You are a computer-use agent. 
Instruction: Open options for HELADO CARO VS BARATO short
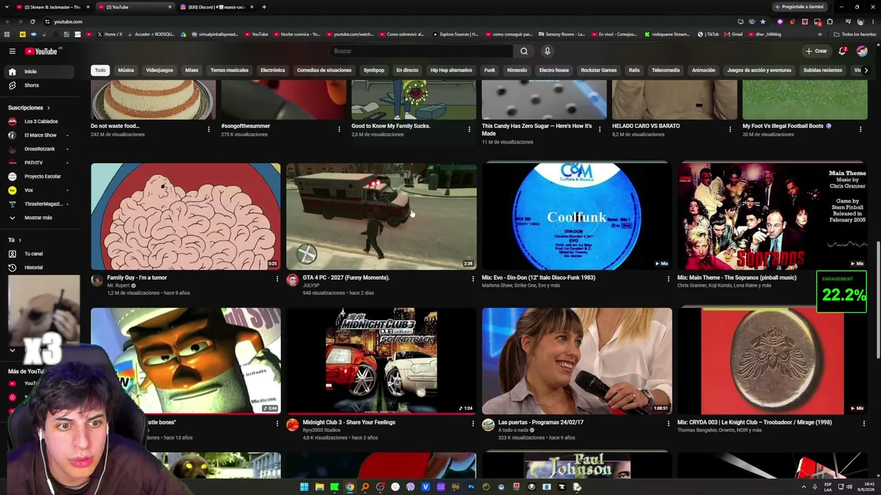pos(730,129)
